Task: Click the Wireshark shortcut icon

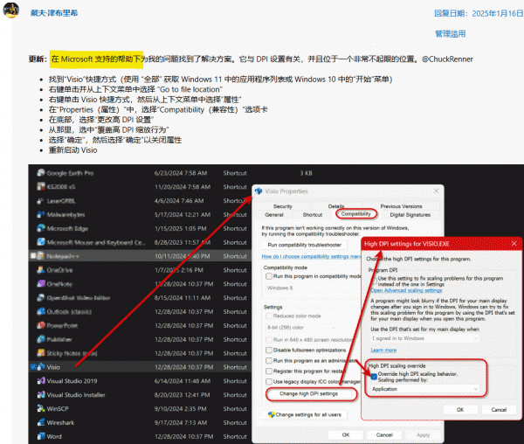Action: (x=41, y=423)
